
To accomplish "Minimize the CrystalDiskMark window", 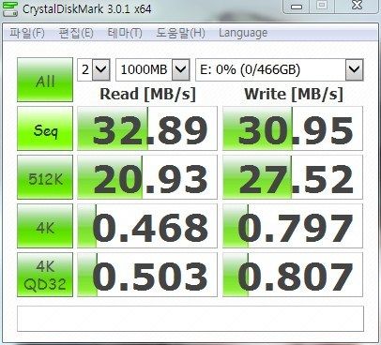I will click(x=296, y=7).
